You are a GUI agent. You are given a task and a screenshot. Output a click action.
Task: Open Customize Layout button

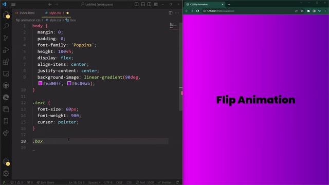156,4
